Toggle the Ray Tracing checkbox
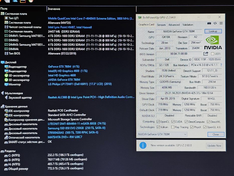The width and height of the screenshot is (234, 176). (x=173, y=127)
